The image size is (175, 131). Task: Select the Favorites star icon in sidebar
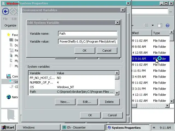coord(8,35)
